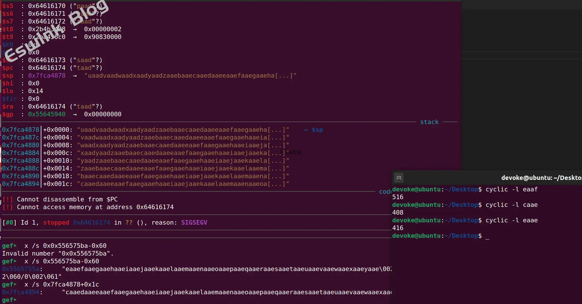The image size is (582, 304).
Task: Click the new tab icon in terminal header
Action: pyautogui.click(x=399, y=178)
